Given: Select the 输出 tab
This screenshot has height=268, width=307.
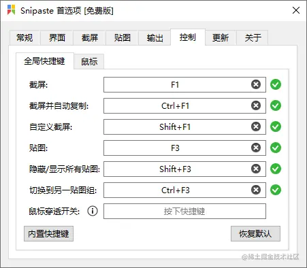Looking at the screenshot, I should point(155,37).
